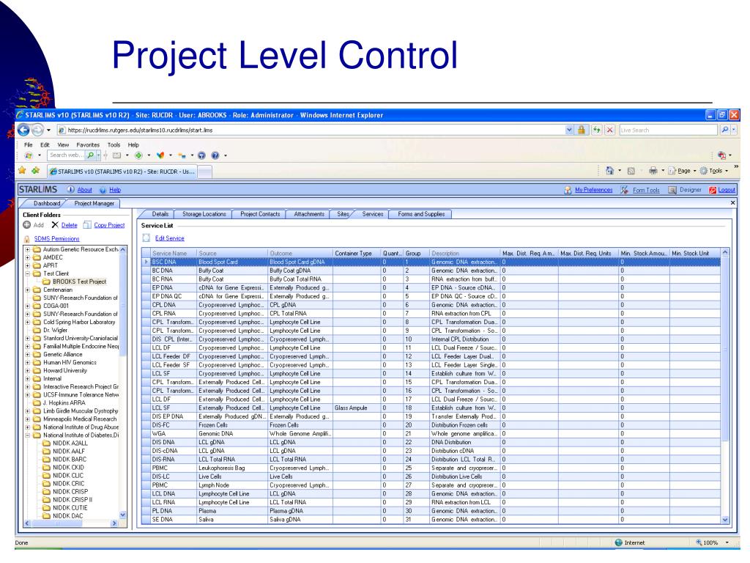Click the service list vertical scrollbar
Screen dimensions: 750x563
coord(725,386)
